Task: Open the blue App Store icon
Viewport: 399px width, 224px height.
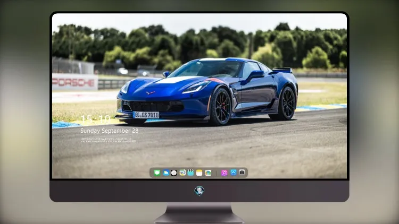Action: 234,173
